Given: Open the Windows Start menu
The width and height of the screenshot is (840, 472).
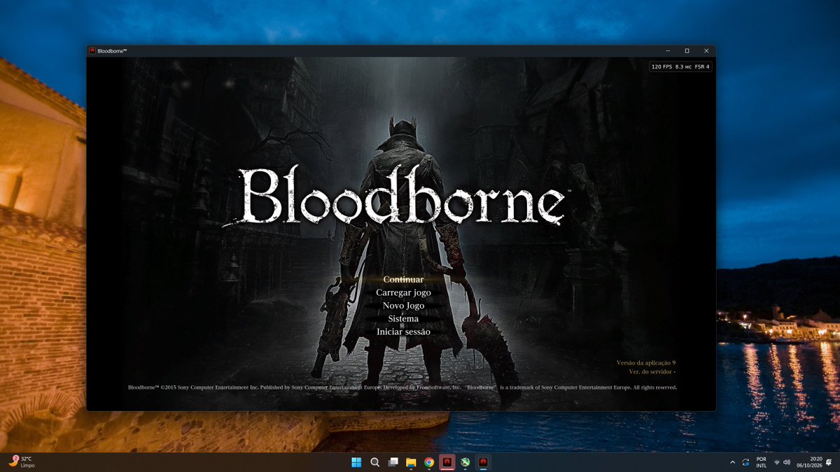Looking at the screenshot, I should pyautogui.click(x=356, y=462).
